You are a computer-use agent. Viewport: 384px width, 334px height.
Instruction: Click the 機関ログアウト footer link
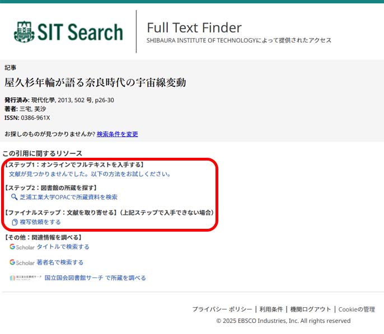coord(311,309)
